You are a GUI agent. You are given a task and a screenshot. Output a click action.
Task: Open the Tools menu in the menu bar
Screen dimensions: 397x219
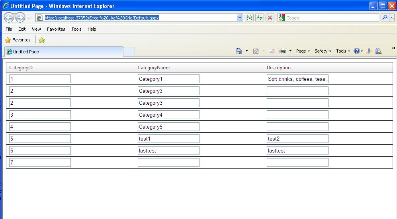click(x=76, y=29)
